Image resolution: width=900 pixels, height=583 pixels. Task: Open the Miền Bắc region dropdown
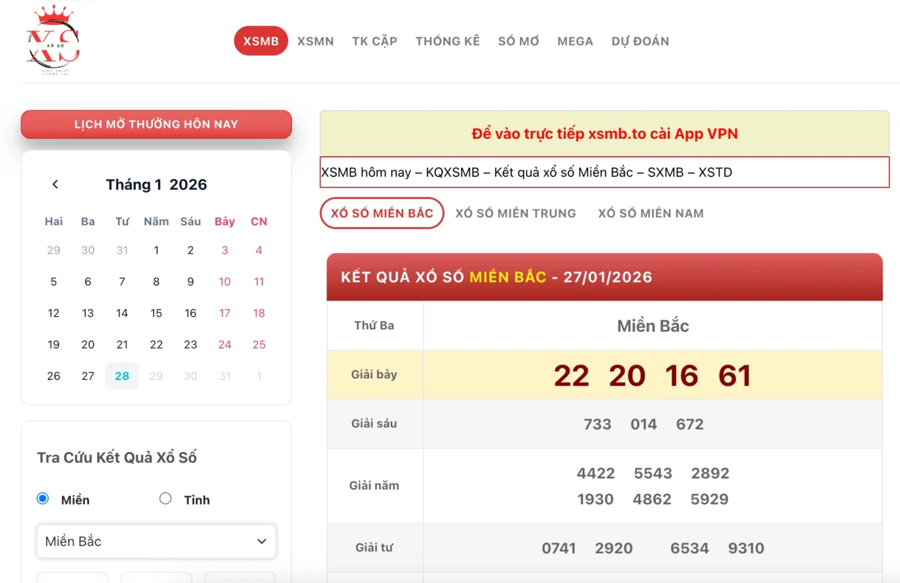pyautogui.click(x=156, y=541)
